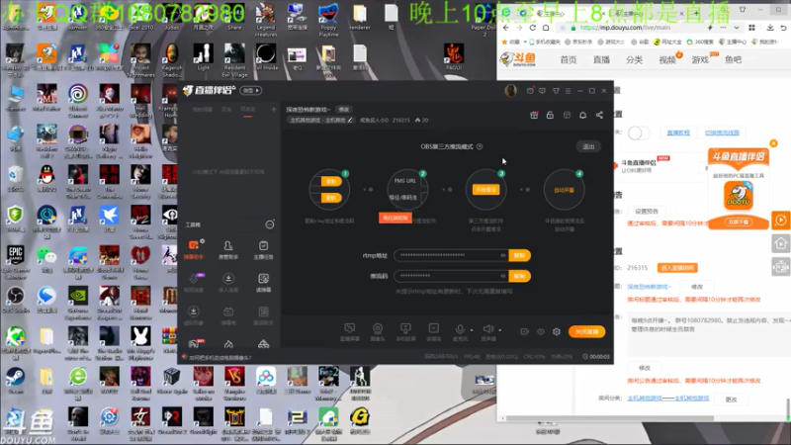
Task: Add a 多媒体 media source
Action: (x=433, y=332)
